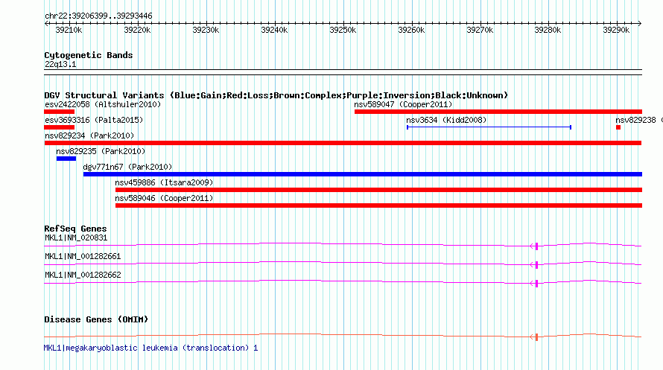Select the exon marker on MKL1|NM_001282661 track
The image size is (663, 370).
click(536, 265)
